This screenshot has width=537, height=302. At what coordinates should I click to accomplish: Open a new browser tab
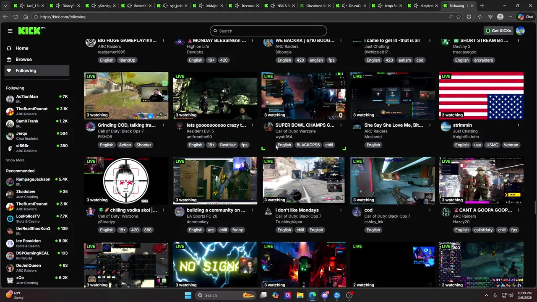pyautogui.click(x=482, y=5)
